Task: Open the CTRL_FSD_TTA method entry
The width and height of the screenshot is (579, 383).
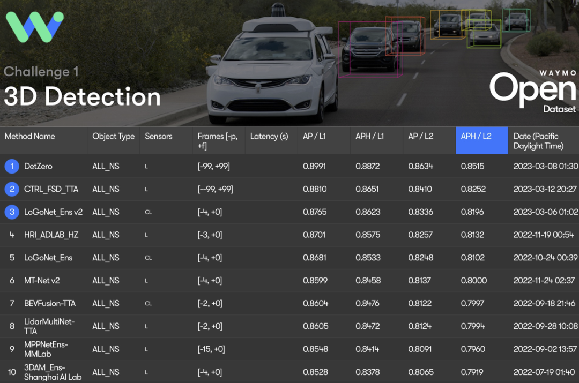Action: [51, 189]
